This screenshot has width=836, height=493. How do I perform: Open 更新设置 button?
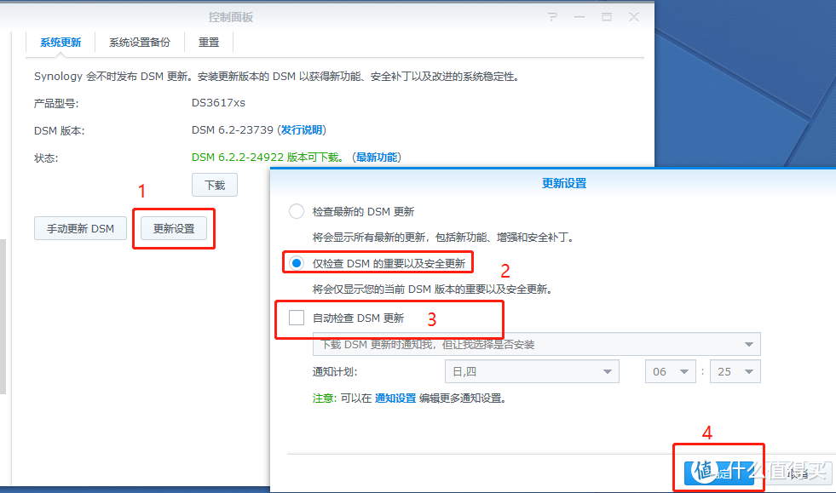(174, 228)
